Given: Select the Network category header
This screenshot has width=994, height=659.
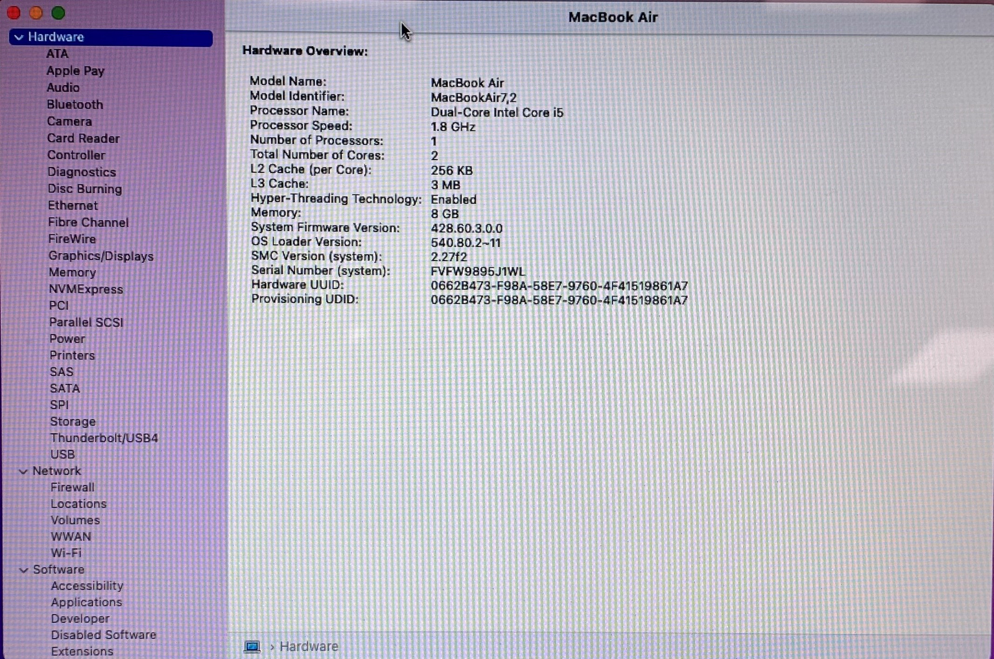Looking at the screenshot, I should click(x=57, y=471).
